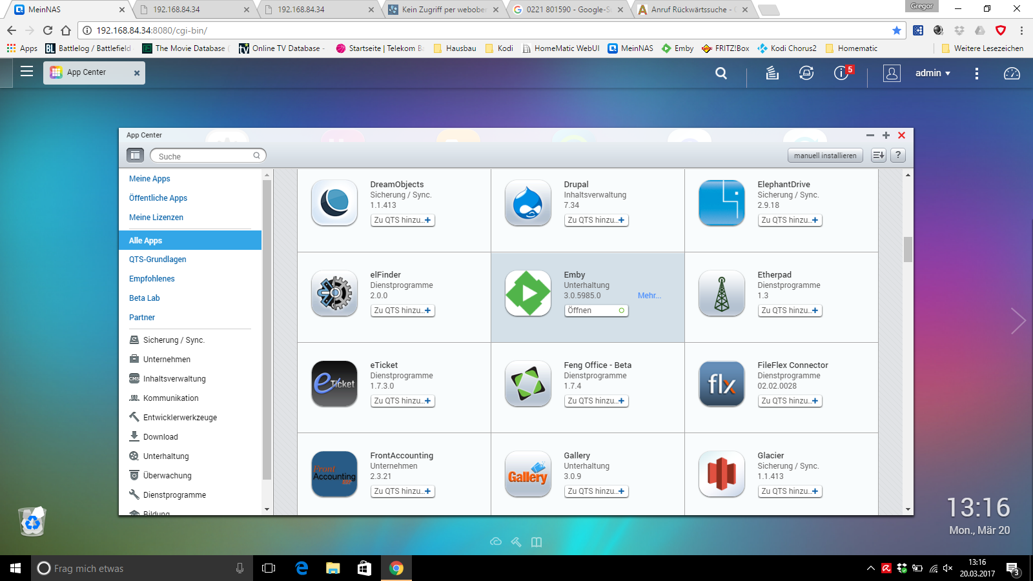Click Chrome bookmark star icon

pos(896,30)
